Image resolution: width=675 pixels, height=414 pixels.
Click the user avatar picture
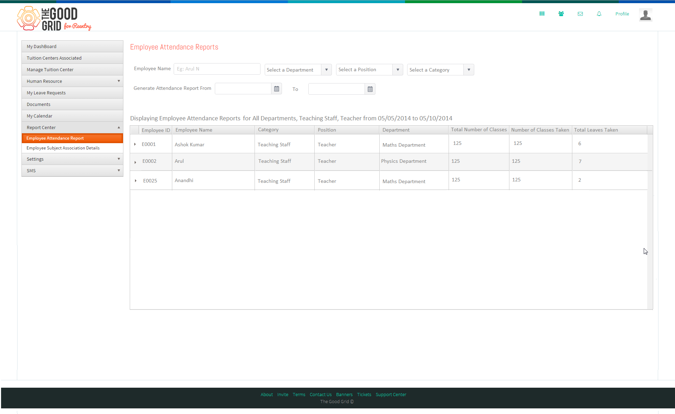645,15
